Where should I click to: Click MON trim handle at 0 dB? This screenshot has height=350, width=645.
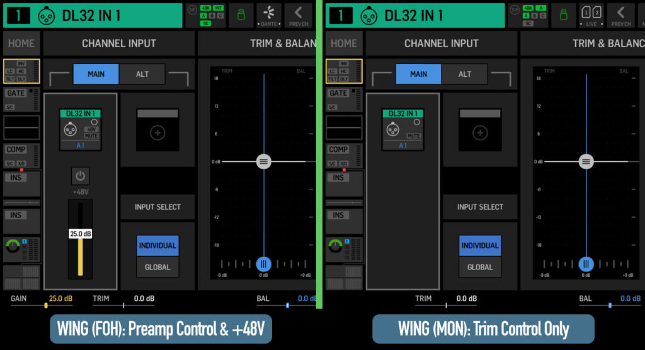pos(586,162)
